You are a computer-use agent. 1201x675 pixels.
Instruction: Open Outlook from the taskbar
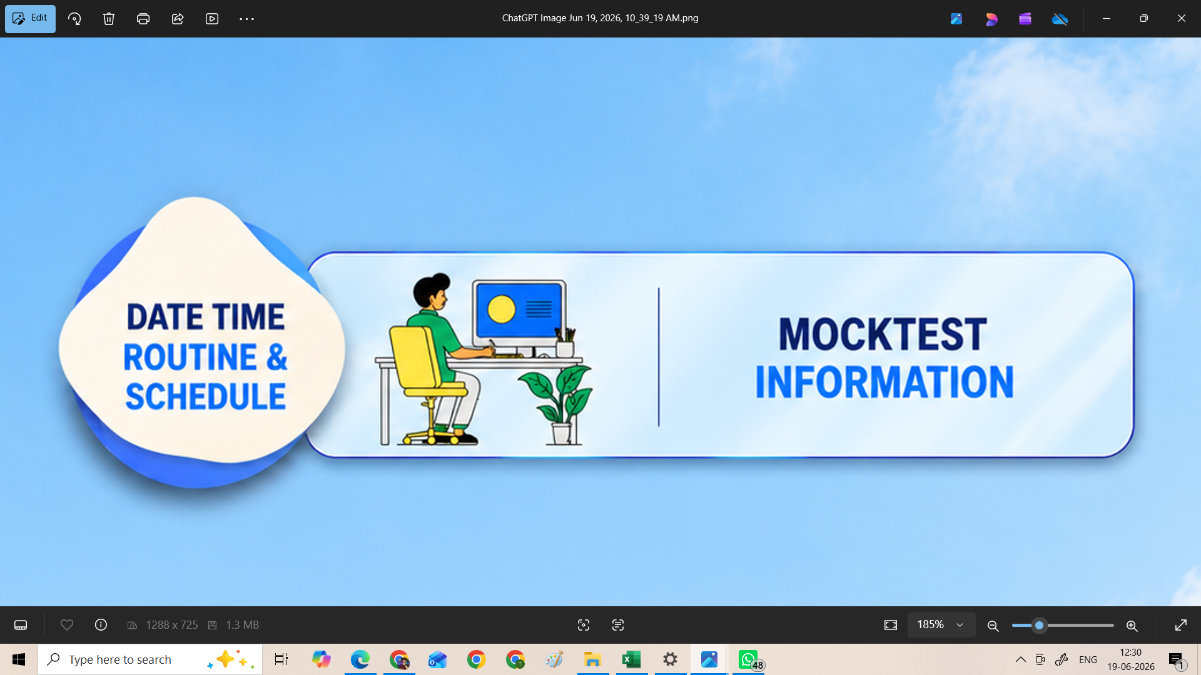(x=438, y=659)
